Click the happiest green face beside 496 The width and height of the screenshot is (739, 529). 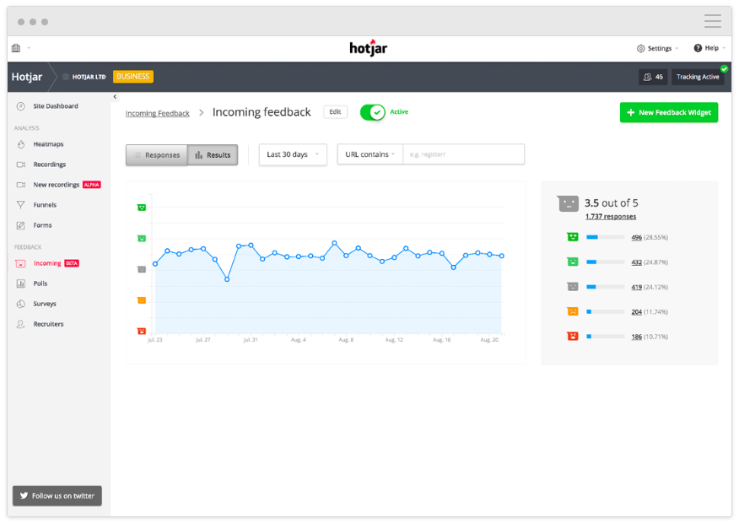point(573,237)
